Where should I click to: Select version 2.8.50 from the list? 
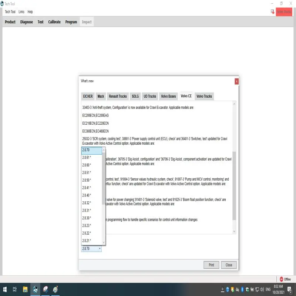(91, 180)
